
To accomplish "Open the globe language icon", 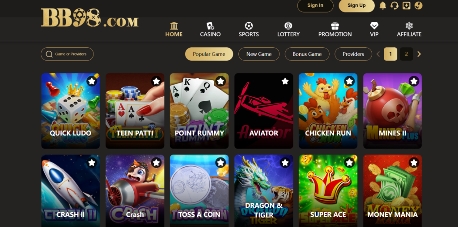I will tap(418, 5).
